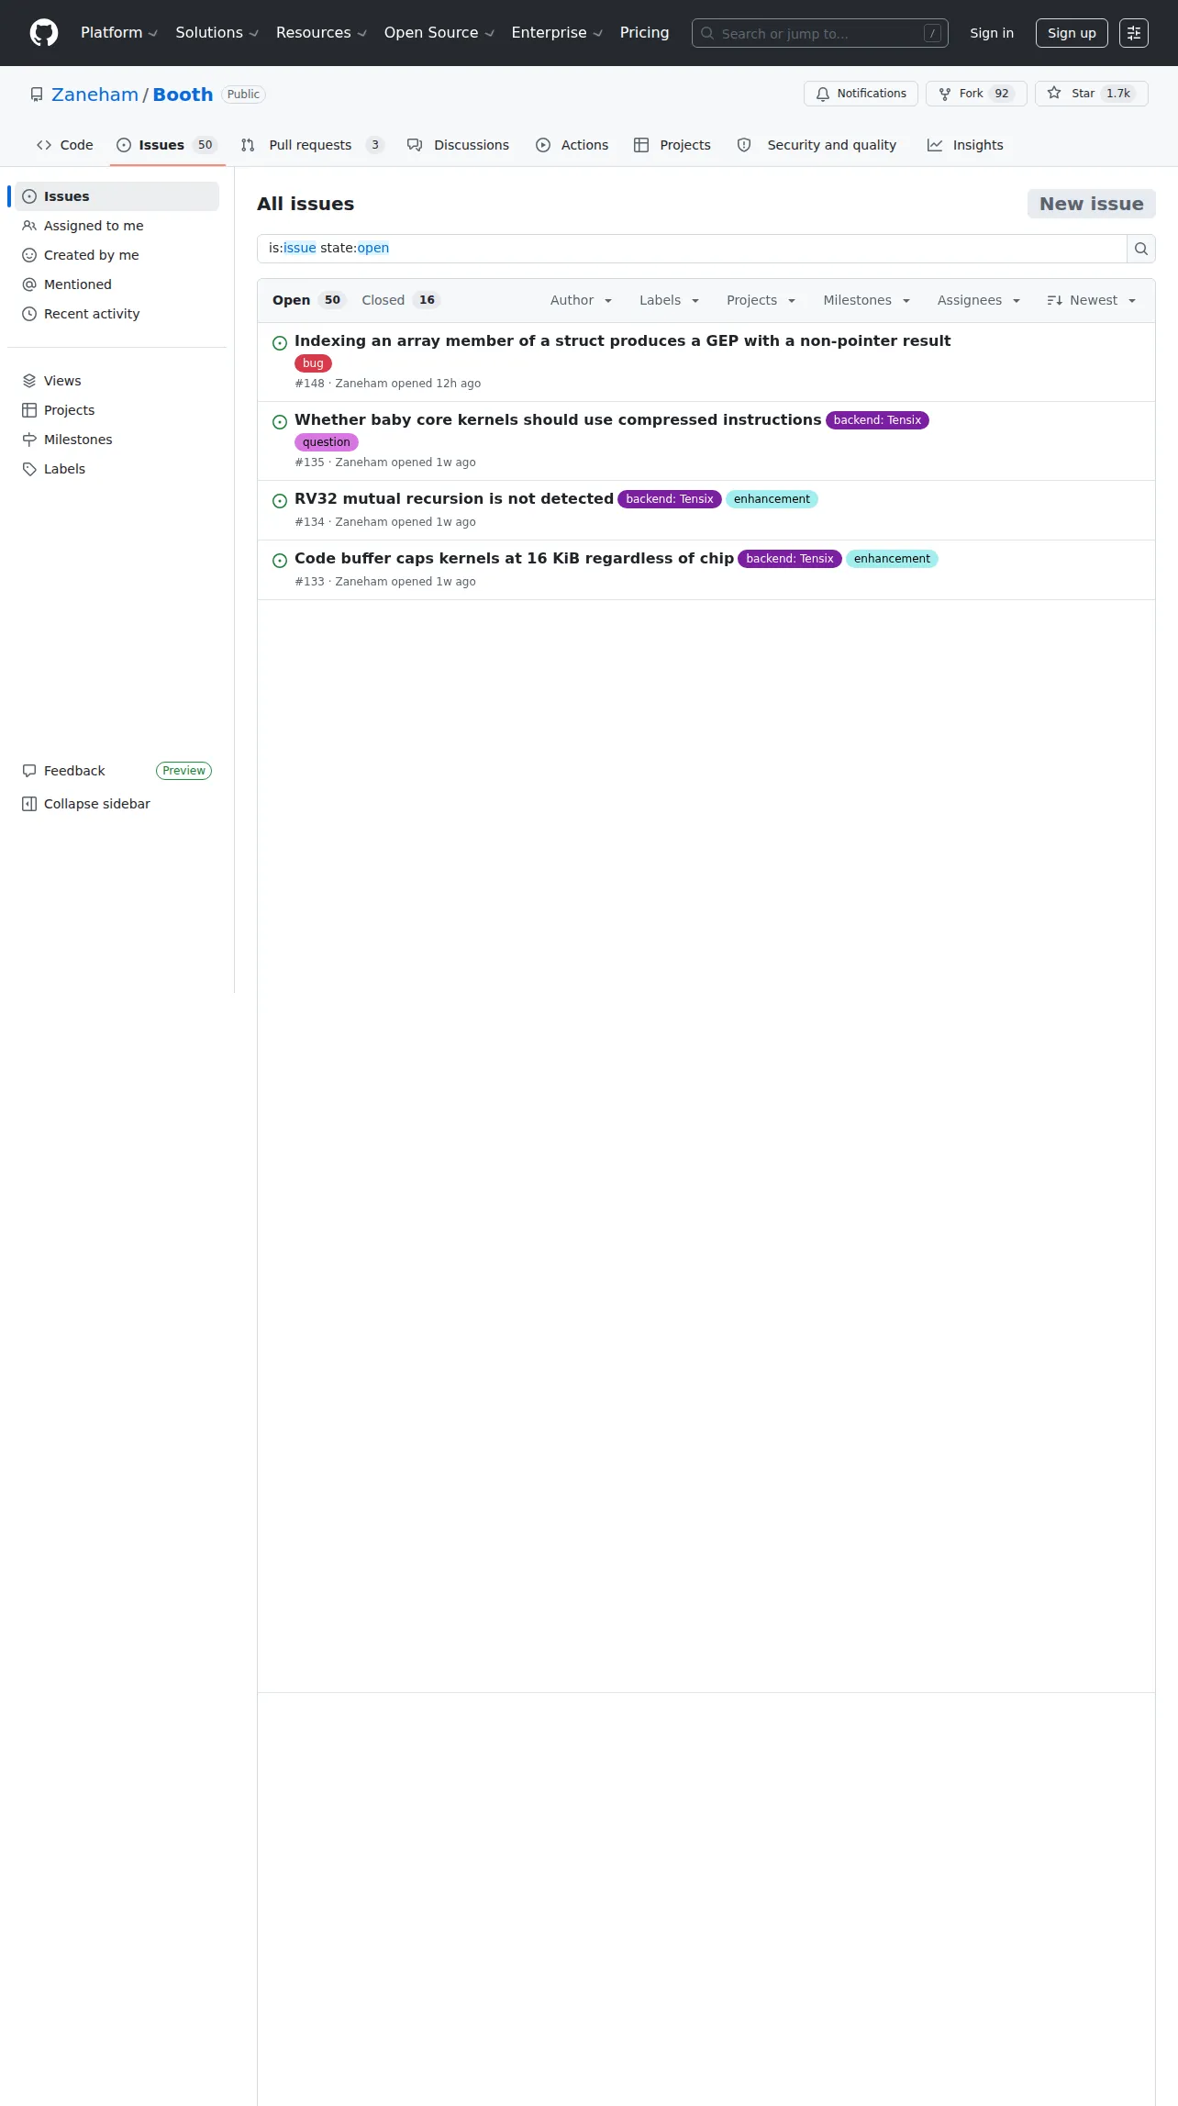This screenshot has height=2106, width=1178.
Task: Click the Fork repository icon button
Action: (x=976, y=94)
